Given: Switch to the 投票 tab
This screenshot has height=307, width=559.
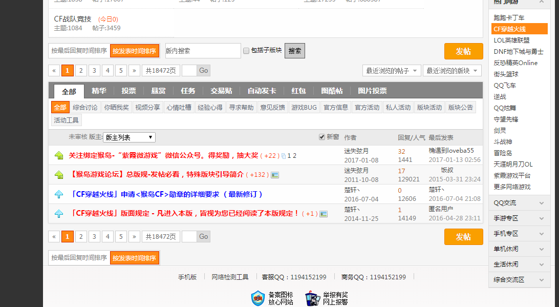Looking at the screenshot, I should (x=128, y=91).
